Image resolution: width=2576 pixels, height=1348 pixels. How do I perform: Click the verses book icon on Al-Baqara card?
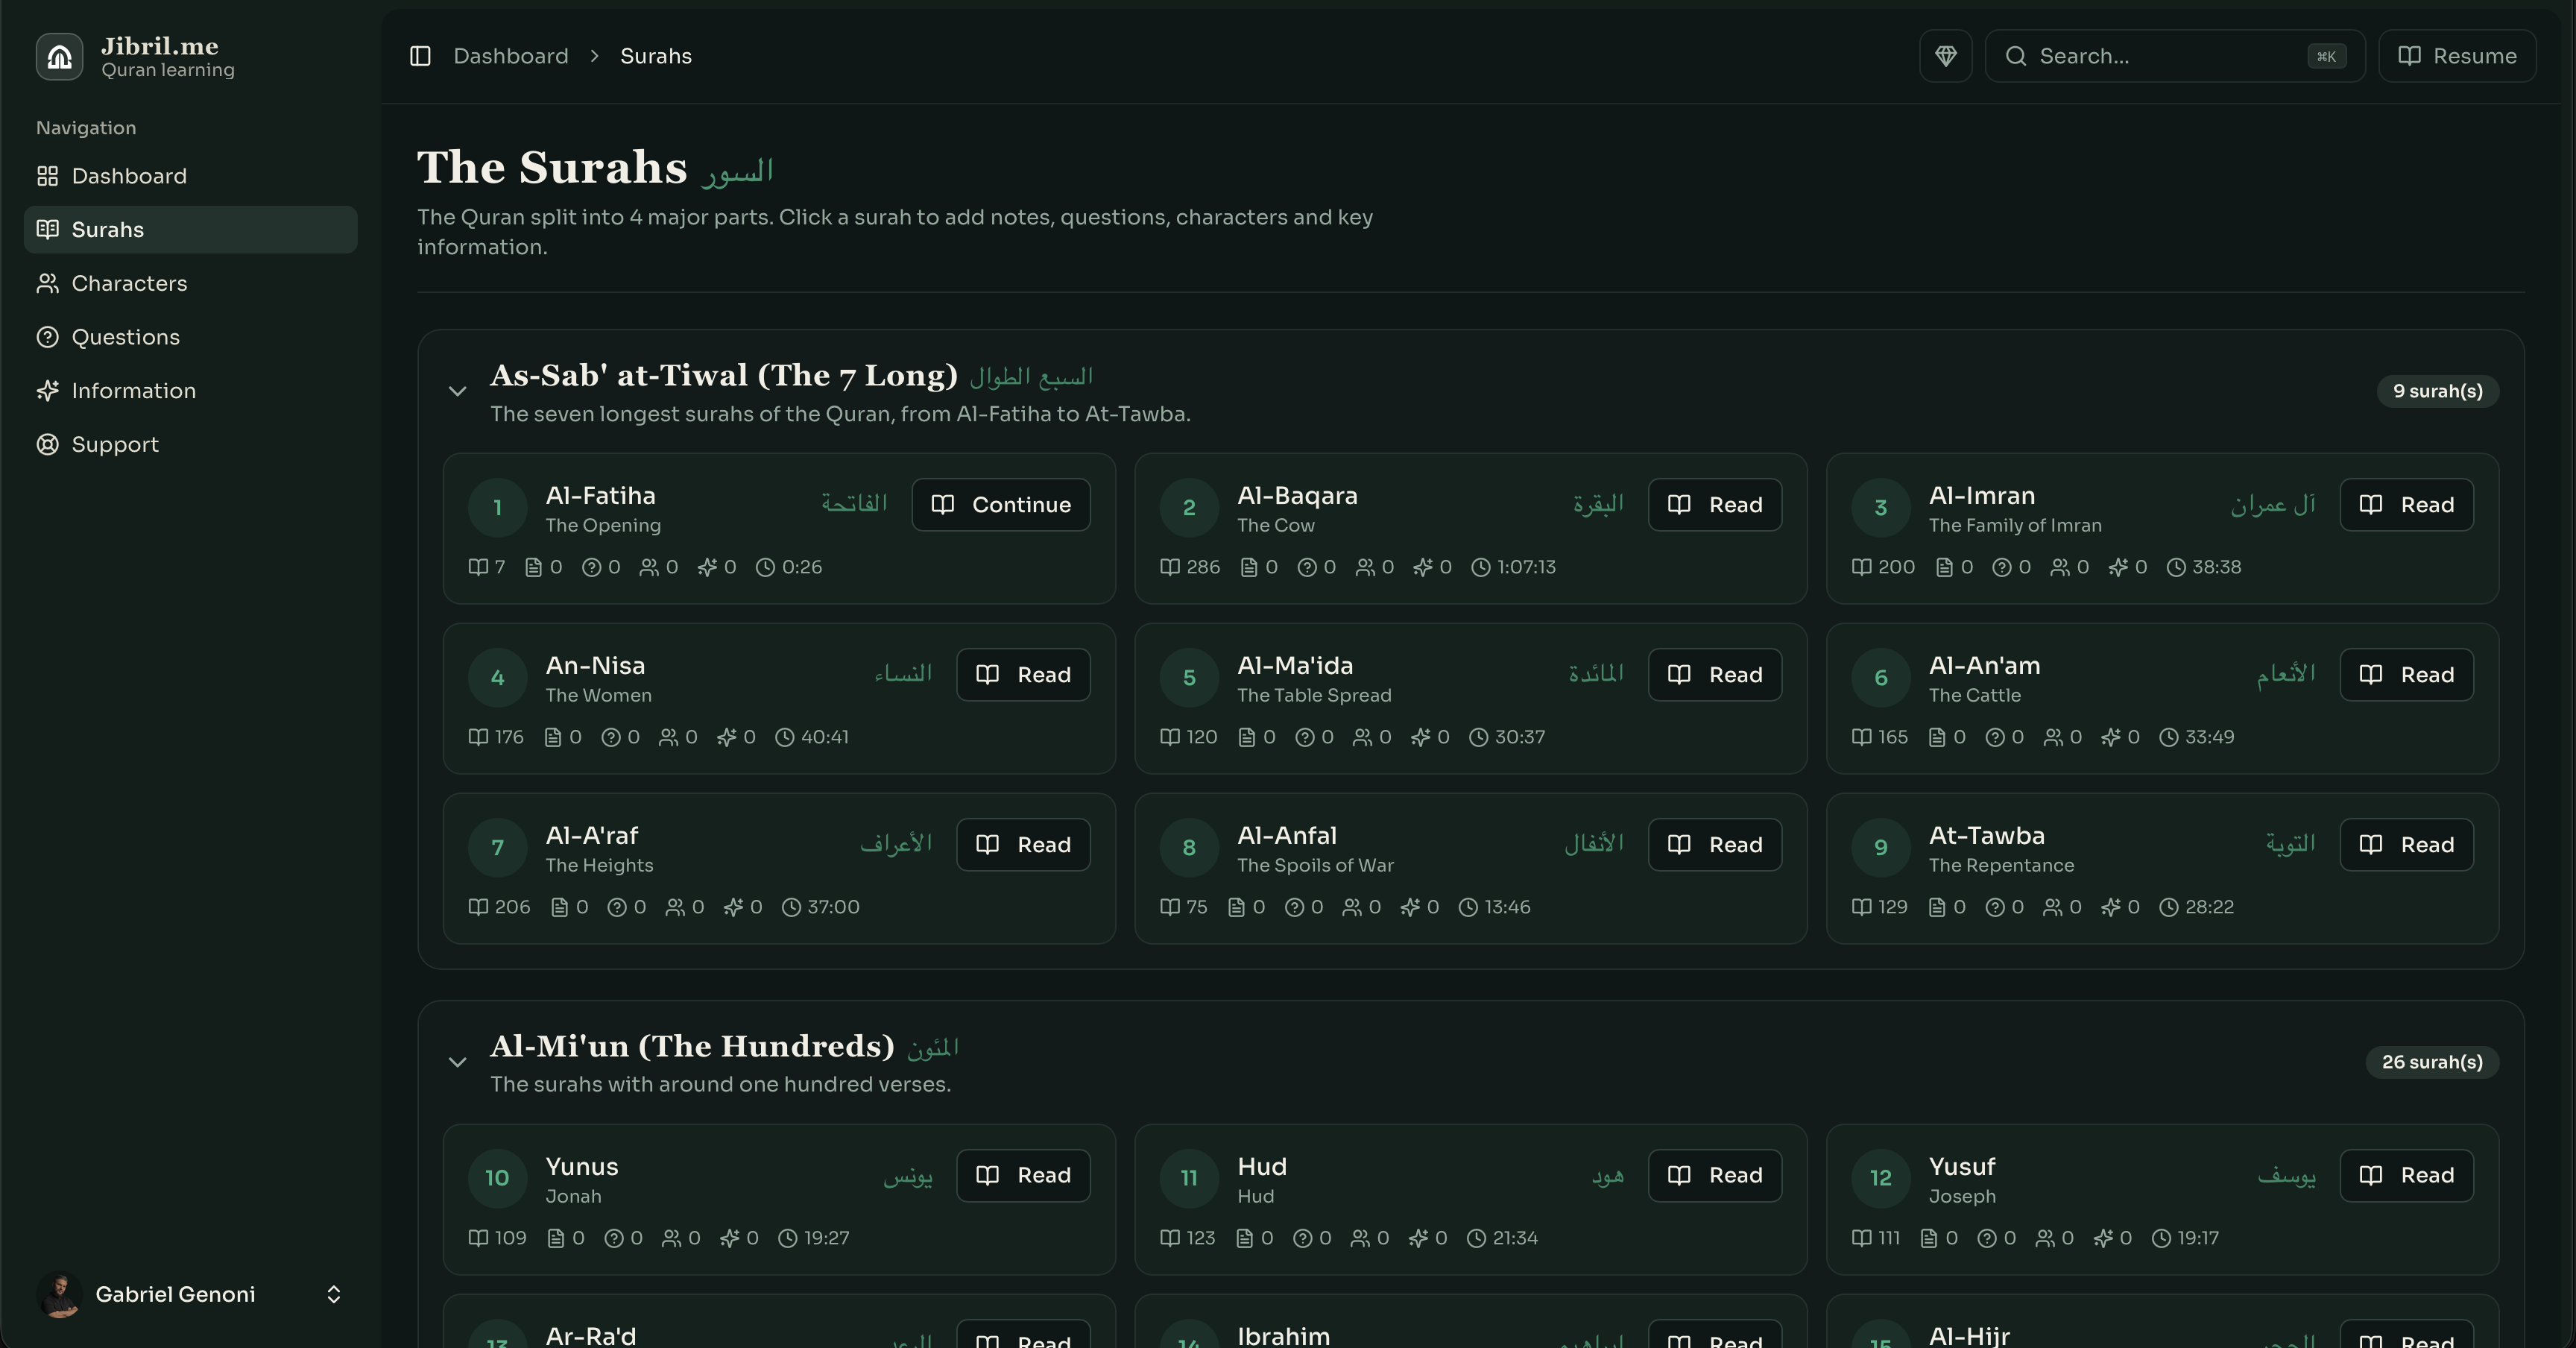[1169, 567]
